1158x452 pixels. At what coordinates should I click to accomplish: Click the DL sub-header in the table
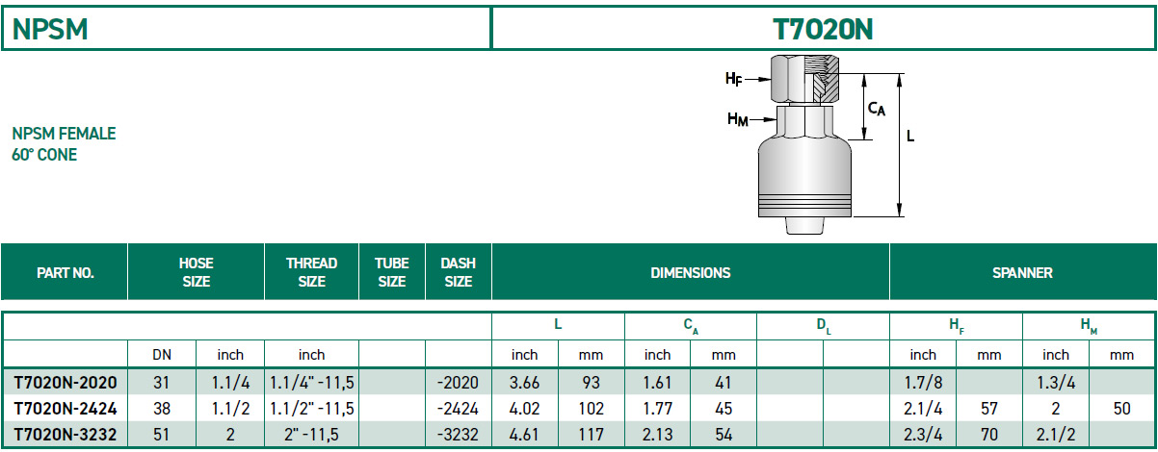coord(824,327)
